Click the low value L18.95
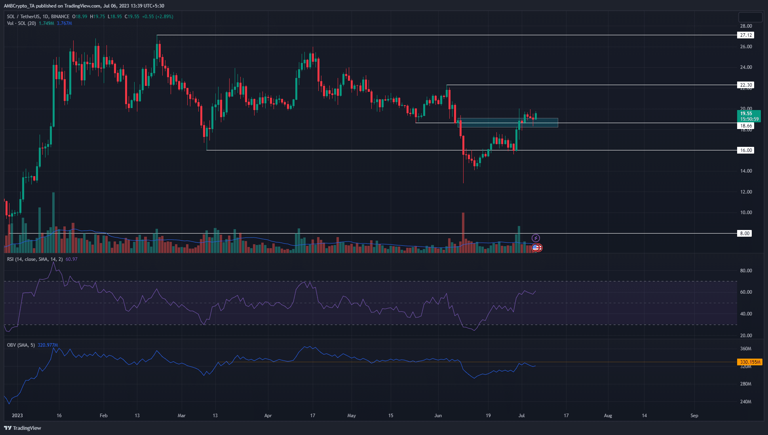 [x=115, y=17]
